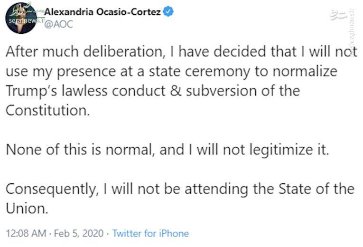Click the final word 'Union.'
The image size is (363, 247).
click(x=27, y=209)
